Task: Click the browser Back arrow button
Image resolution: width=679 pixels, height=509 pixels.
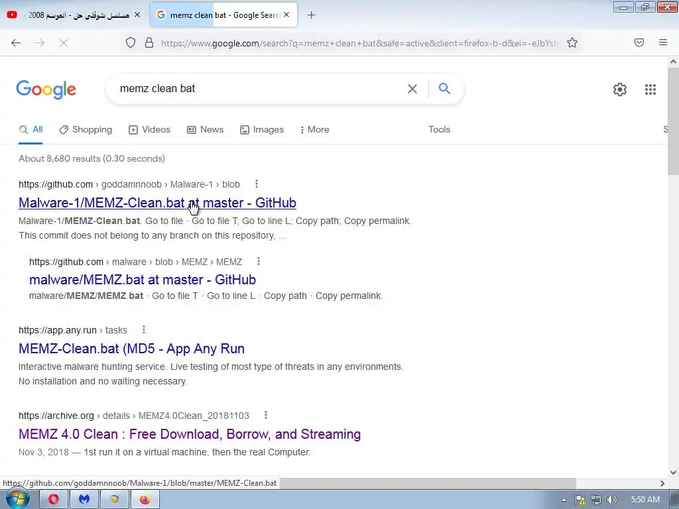Action: click(x=16, y=43)
